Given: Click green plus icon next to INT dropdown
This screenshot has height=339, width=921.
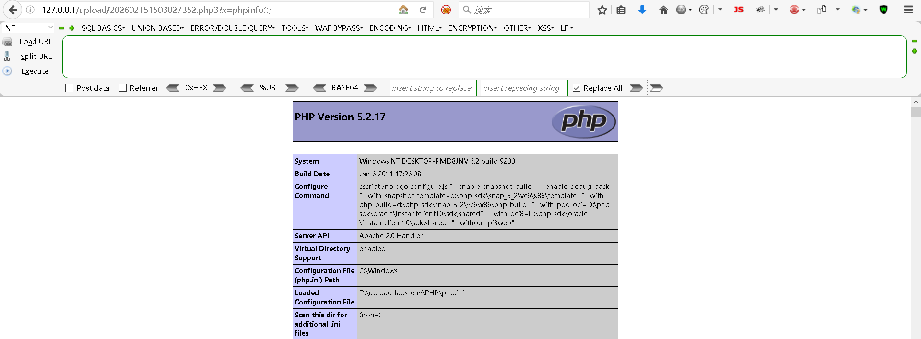Looking at the screenshot, I should click(x=72, y=28).
